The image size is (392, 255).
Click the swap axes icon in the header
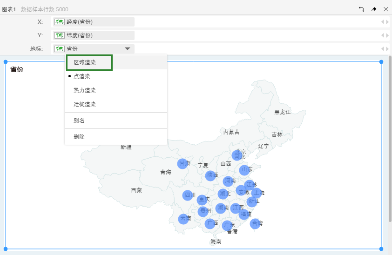click(361, 9)
